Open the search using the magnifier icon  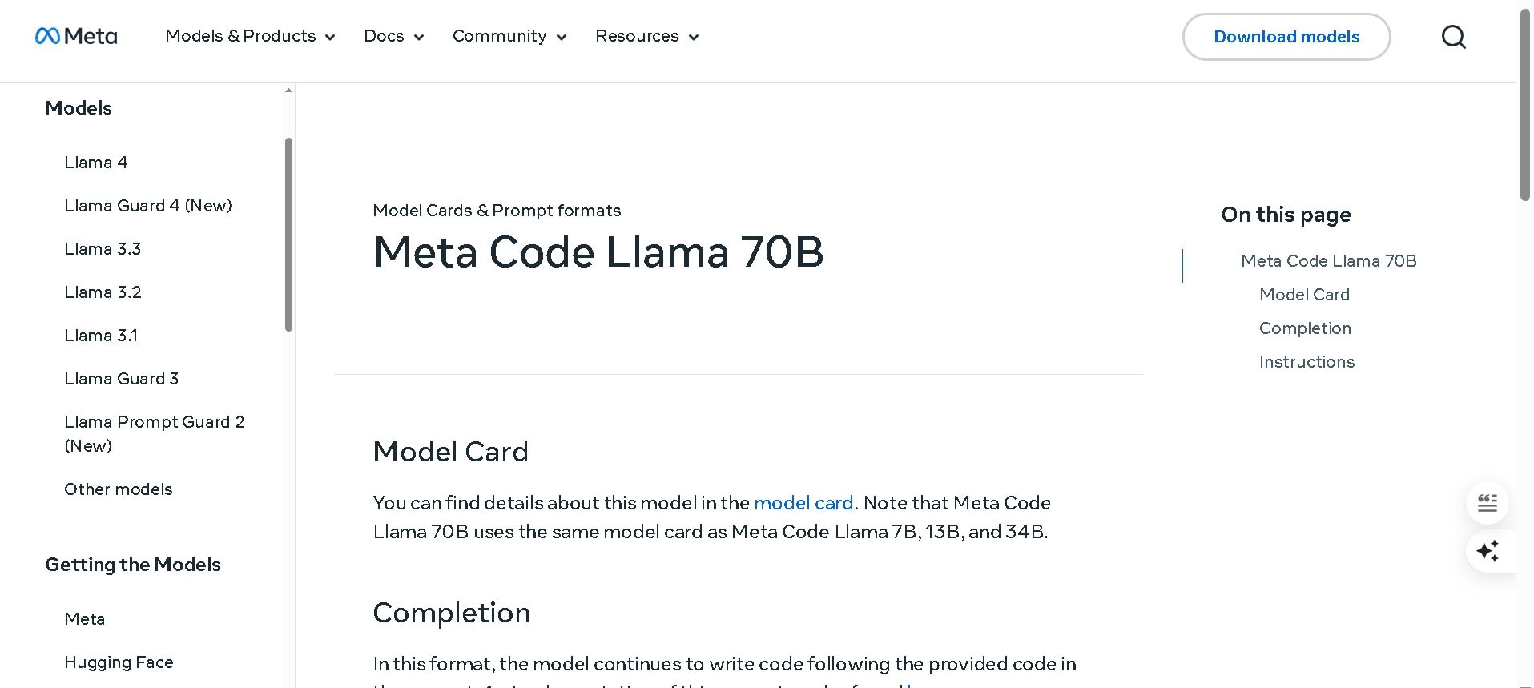1452,36
